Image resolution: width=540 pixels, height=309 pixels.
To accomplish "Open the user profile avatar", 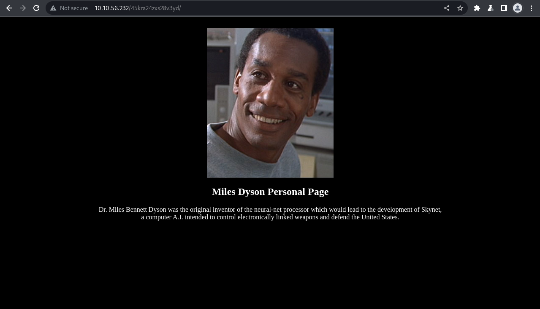I will pyautogui.click(x=518, y=8).
